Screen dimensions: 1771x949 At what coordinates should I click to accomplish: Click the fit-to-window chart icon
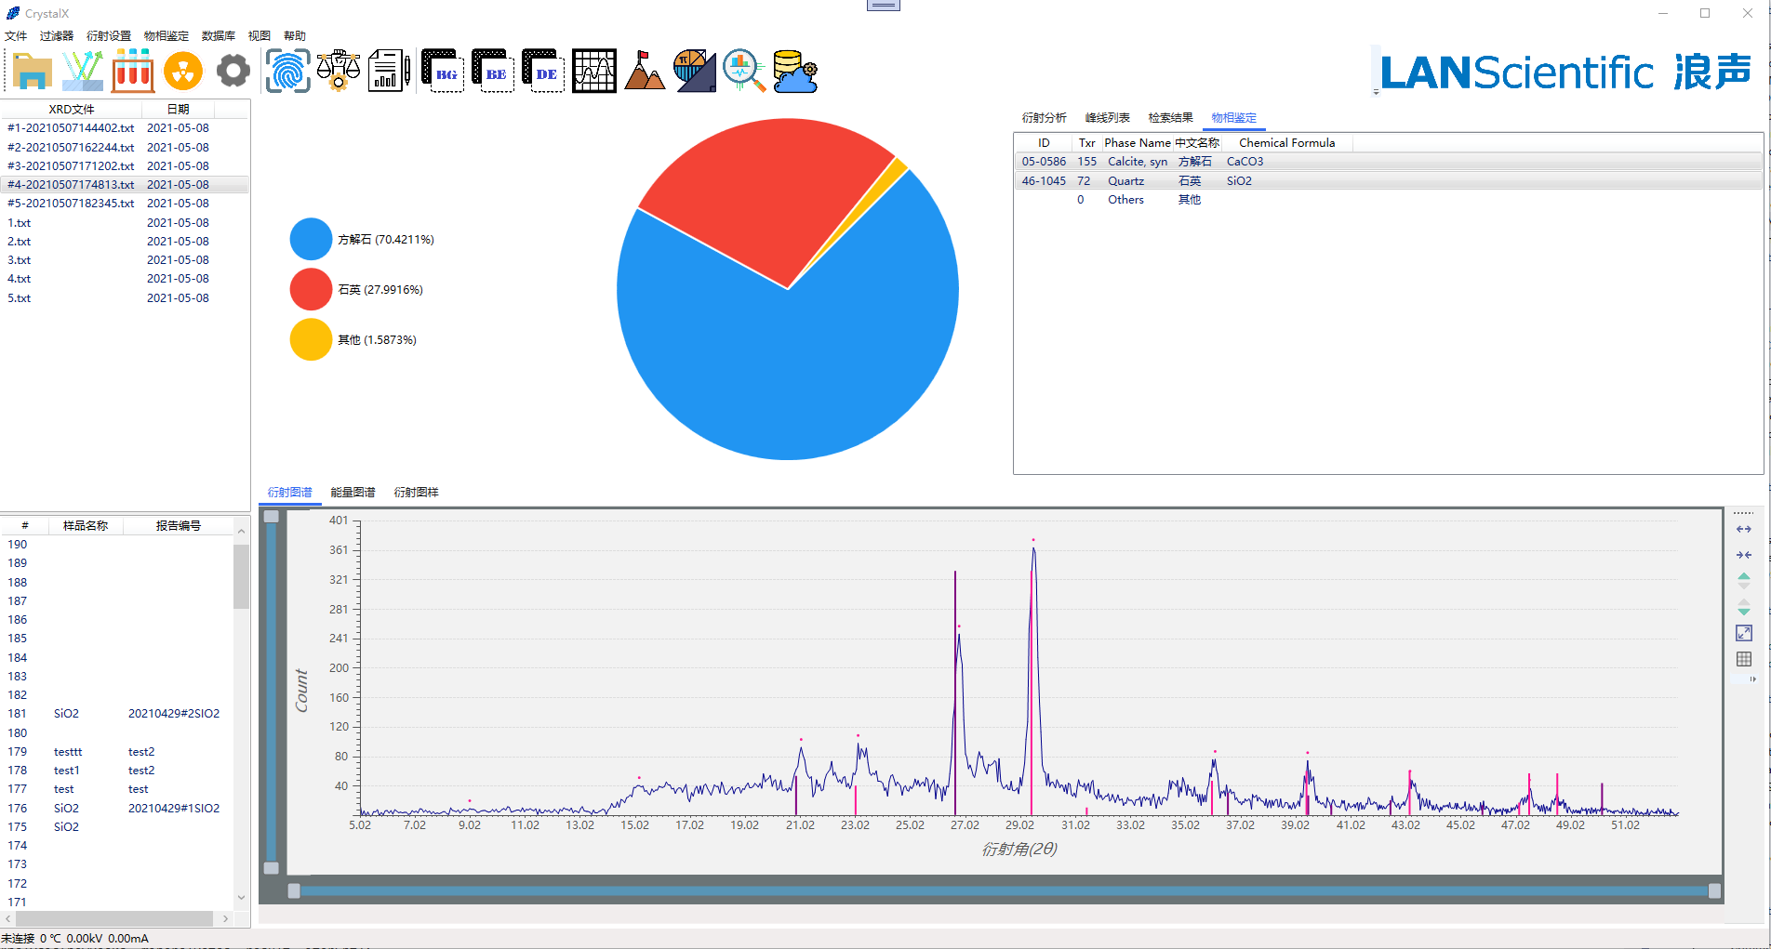tap(1744, 633)
